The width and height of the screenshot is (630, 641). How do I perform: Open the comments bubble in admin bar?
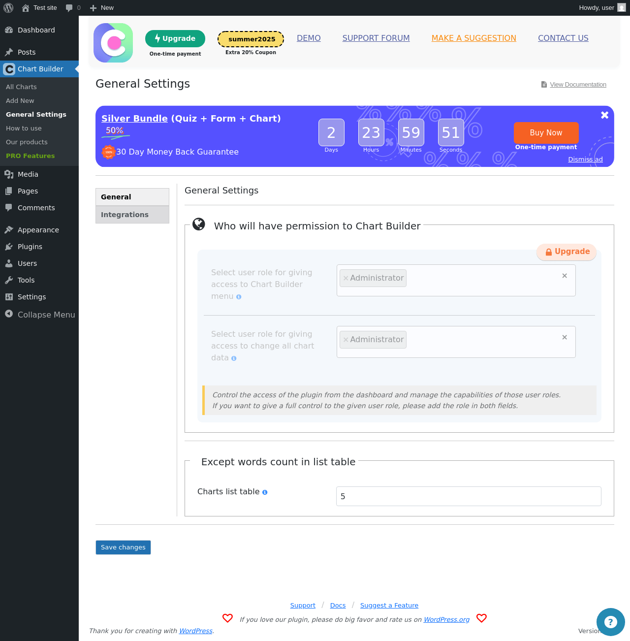click(x=73, y=8)
